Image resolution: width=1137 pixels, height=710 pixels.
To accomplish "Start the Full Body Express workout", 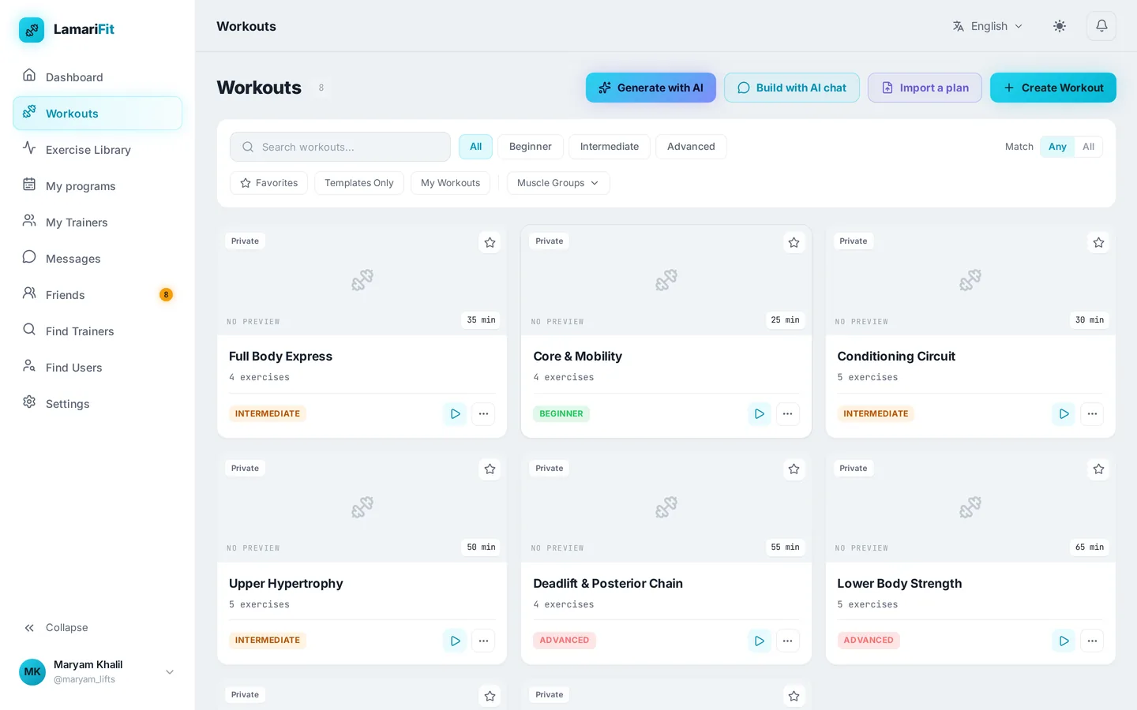I will tap(455, 413).
